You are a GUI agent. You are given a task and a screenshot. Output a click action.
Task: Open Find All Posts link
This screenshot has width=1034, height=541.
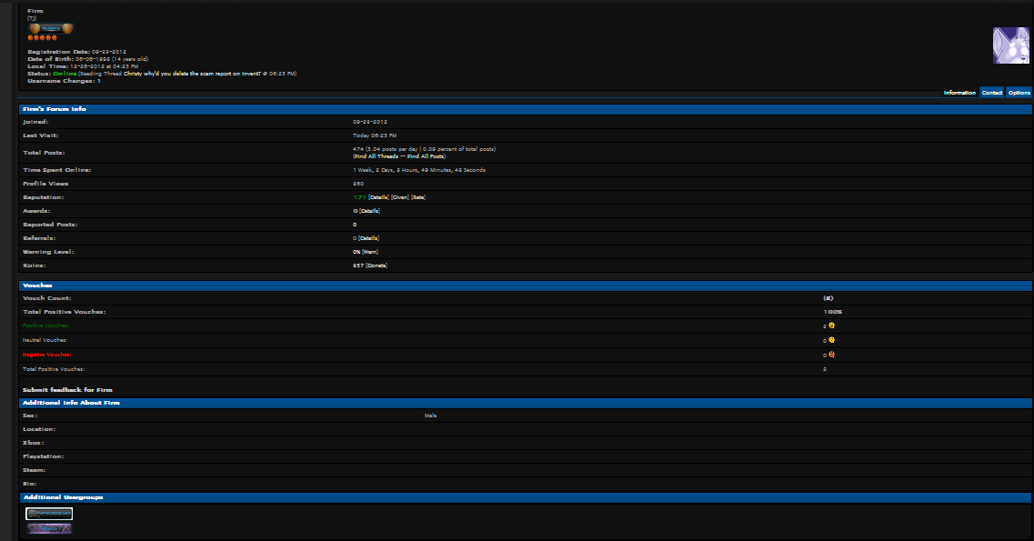coord(426,156)
